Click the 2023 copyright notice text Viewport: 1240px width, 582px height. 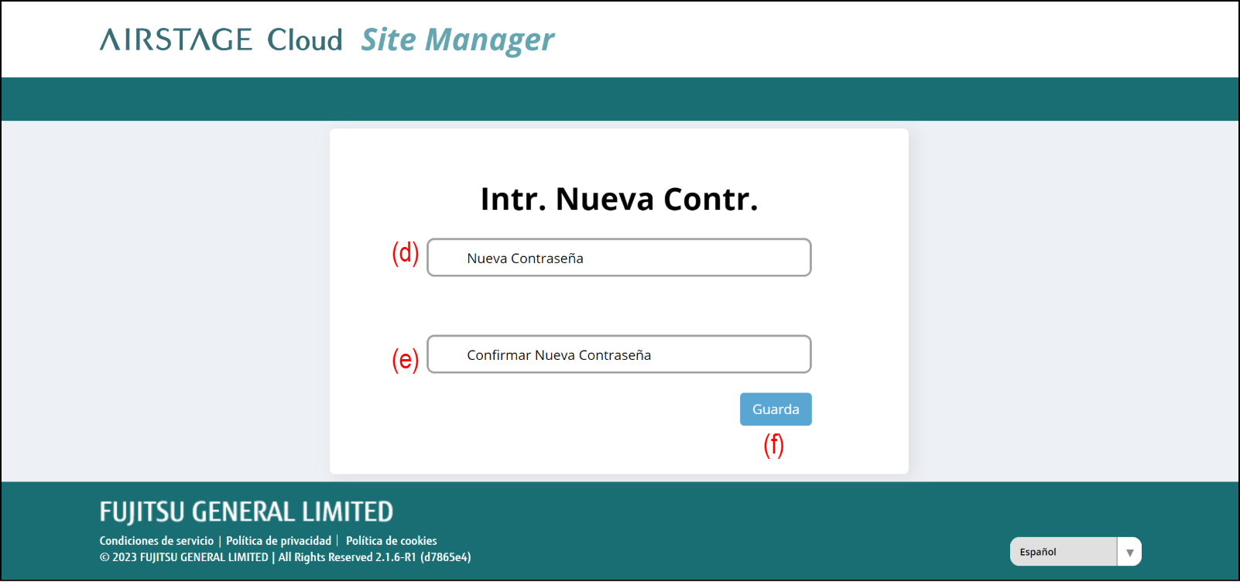click(184, 557)
